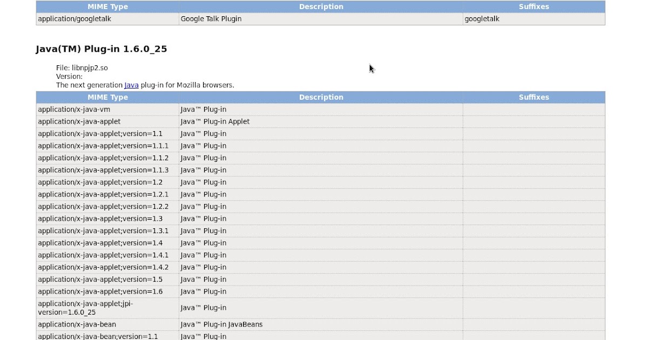Image resolution: width=648 pixels, height=340 pixels.
Task: Select application/x-java-applet cell without version
Action: tap(107, 122)
